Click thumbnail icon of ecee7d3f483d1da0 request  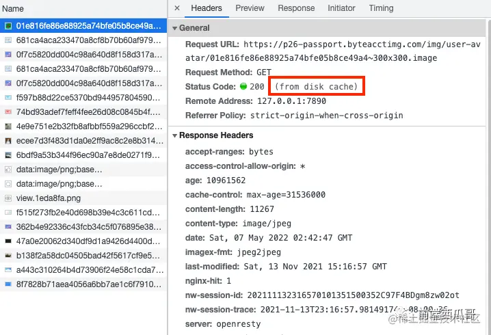pos(8,141)
